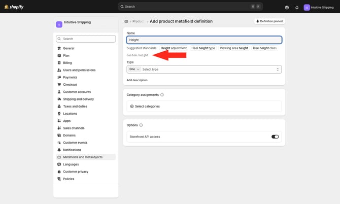Open Shipping and delivery settings
The width and height of the screenshot is (340, 204).
point(78,99)
